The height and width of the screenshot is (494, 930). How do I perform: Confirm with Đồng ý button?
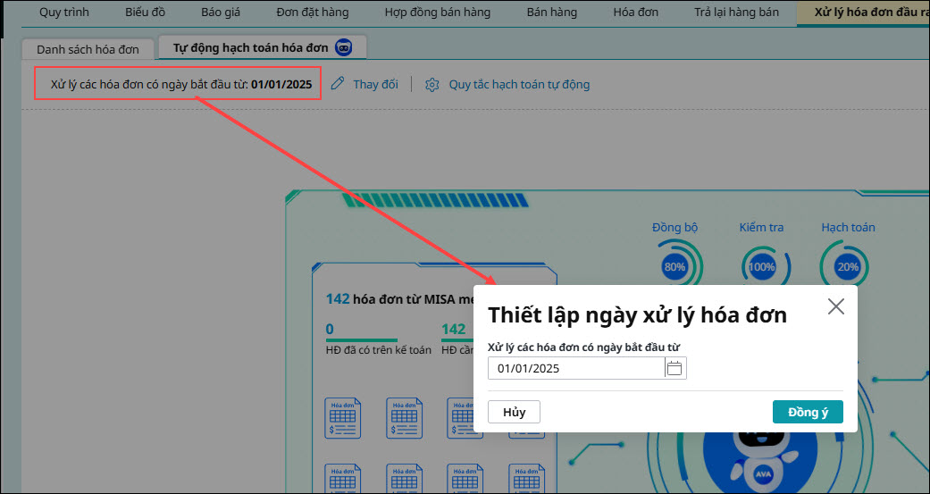click(808, 412)
